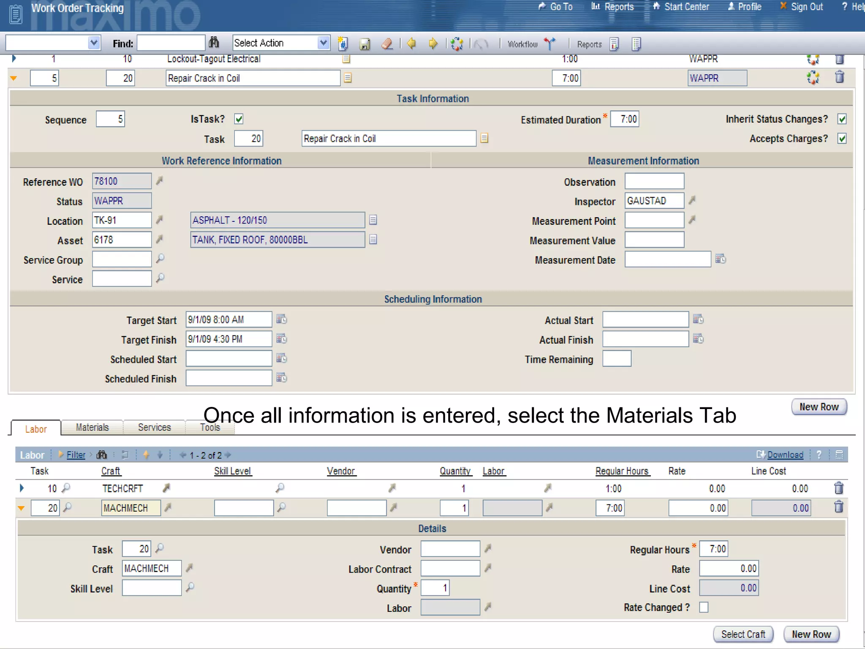Click the Select Craft button

743,634
